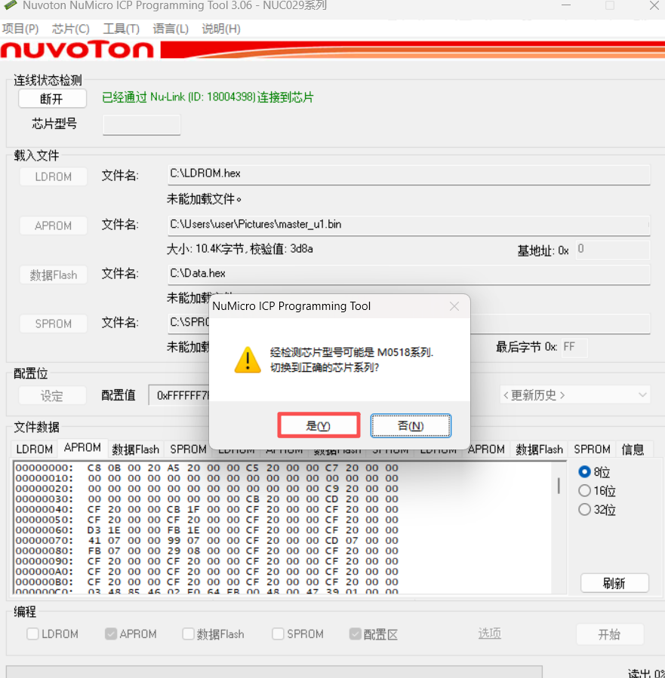Toggle the 数据Flash programming checkbox
This screenshot has width=665, height=678.
click(189, 634)
